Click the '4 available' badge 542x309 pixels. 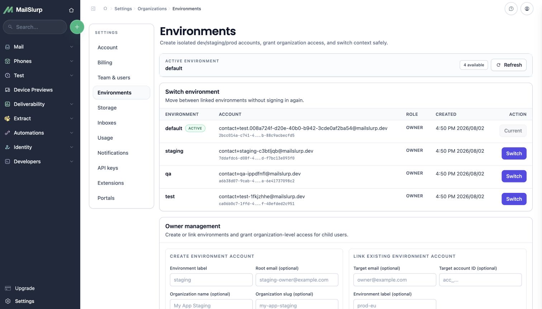coord(474,65)
